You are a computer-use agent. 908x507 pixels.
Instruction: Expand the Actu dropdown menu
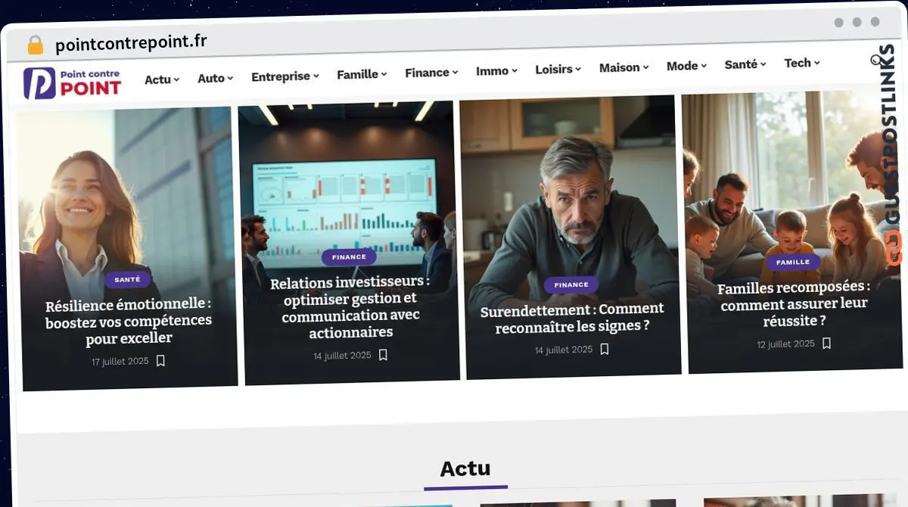point(162,79)
